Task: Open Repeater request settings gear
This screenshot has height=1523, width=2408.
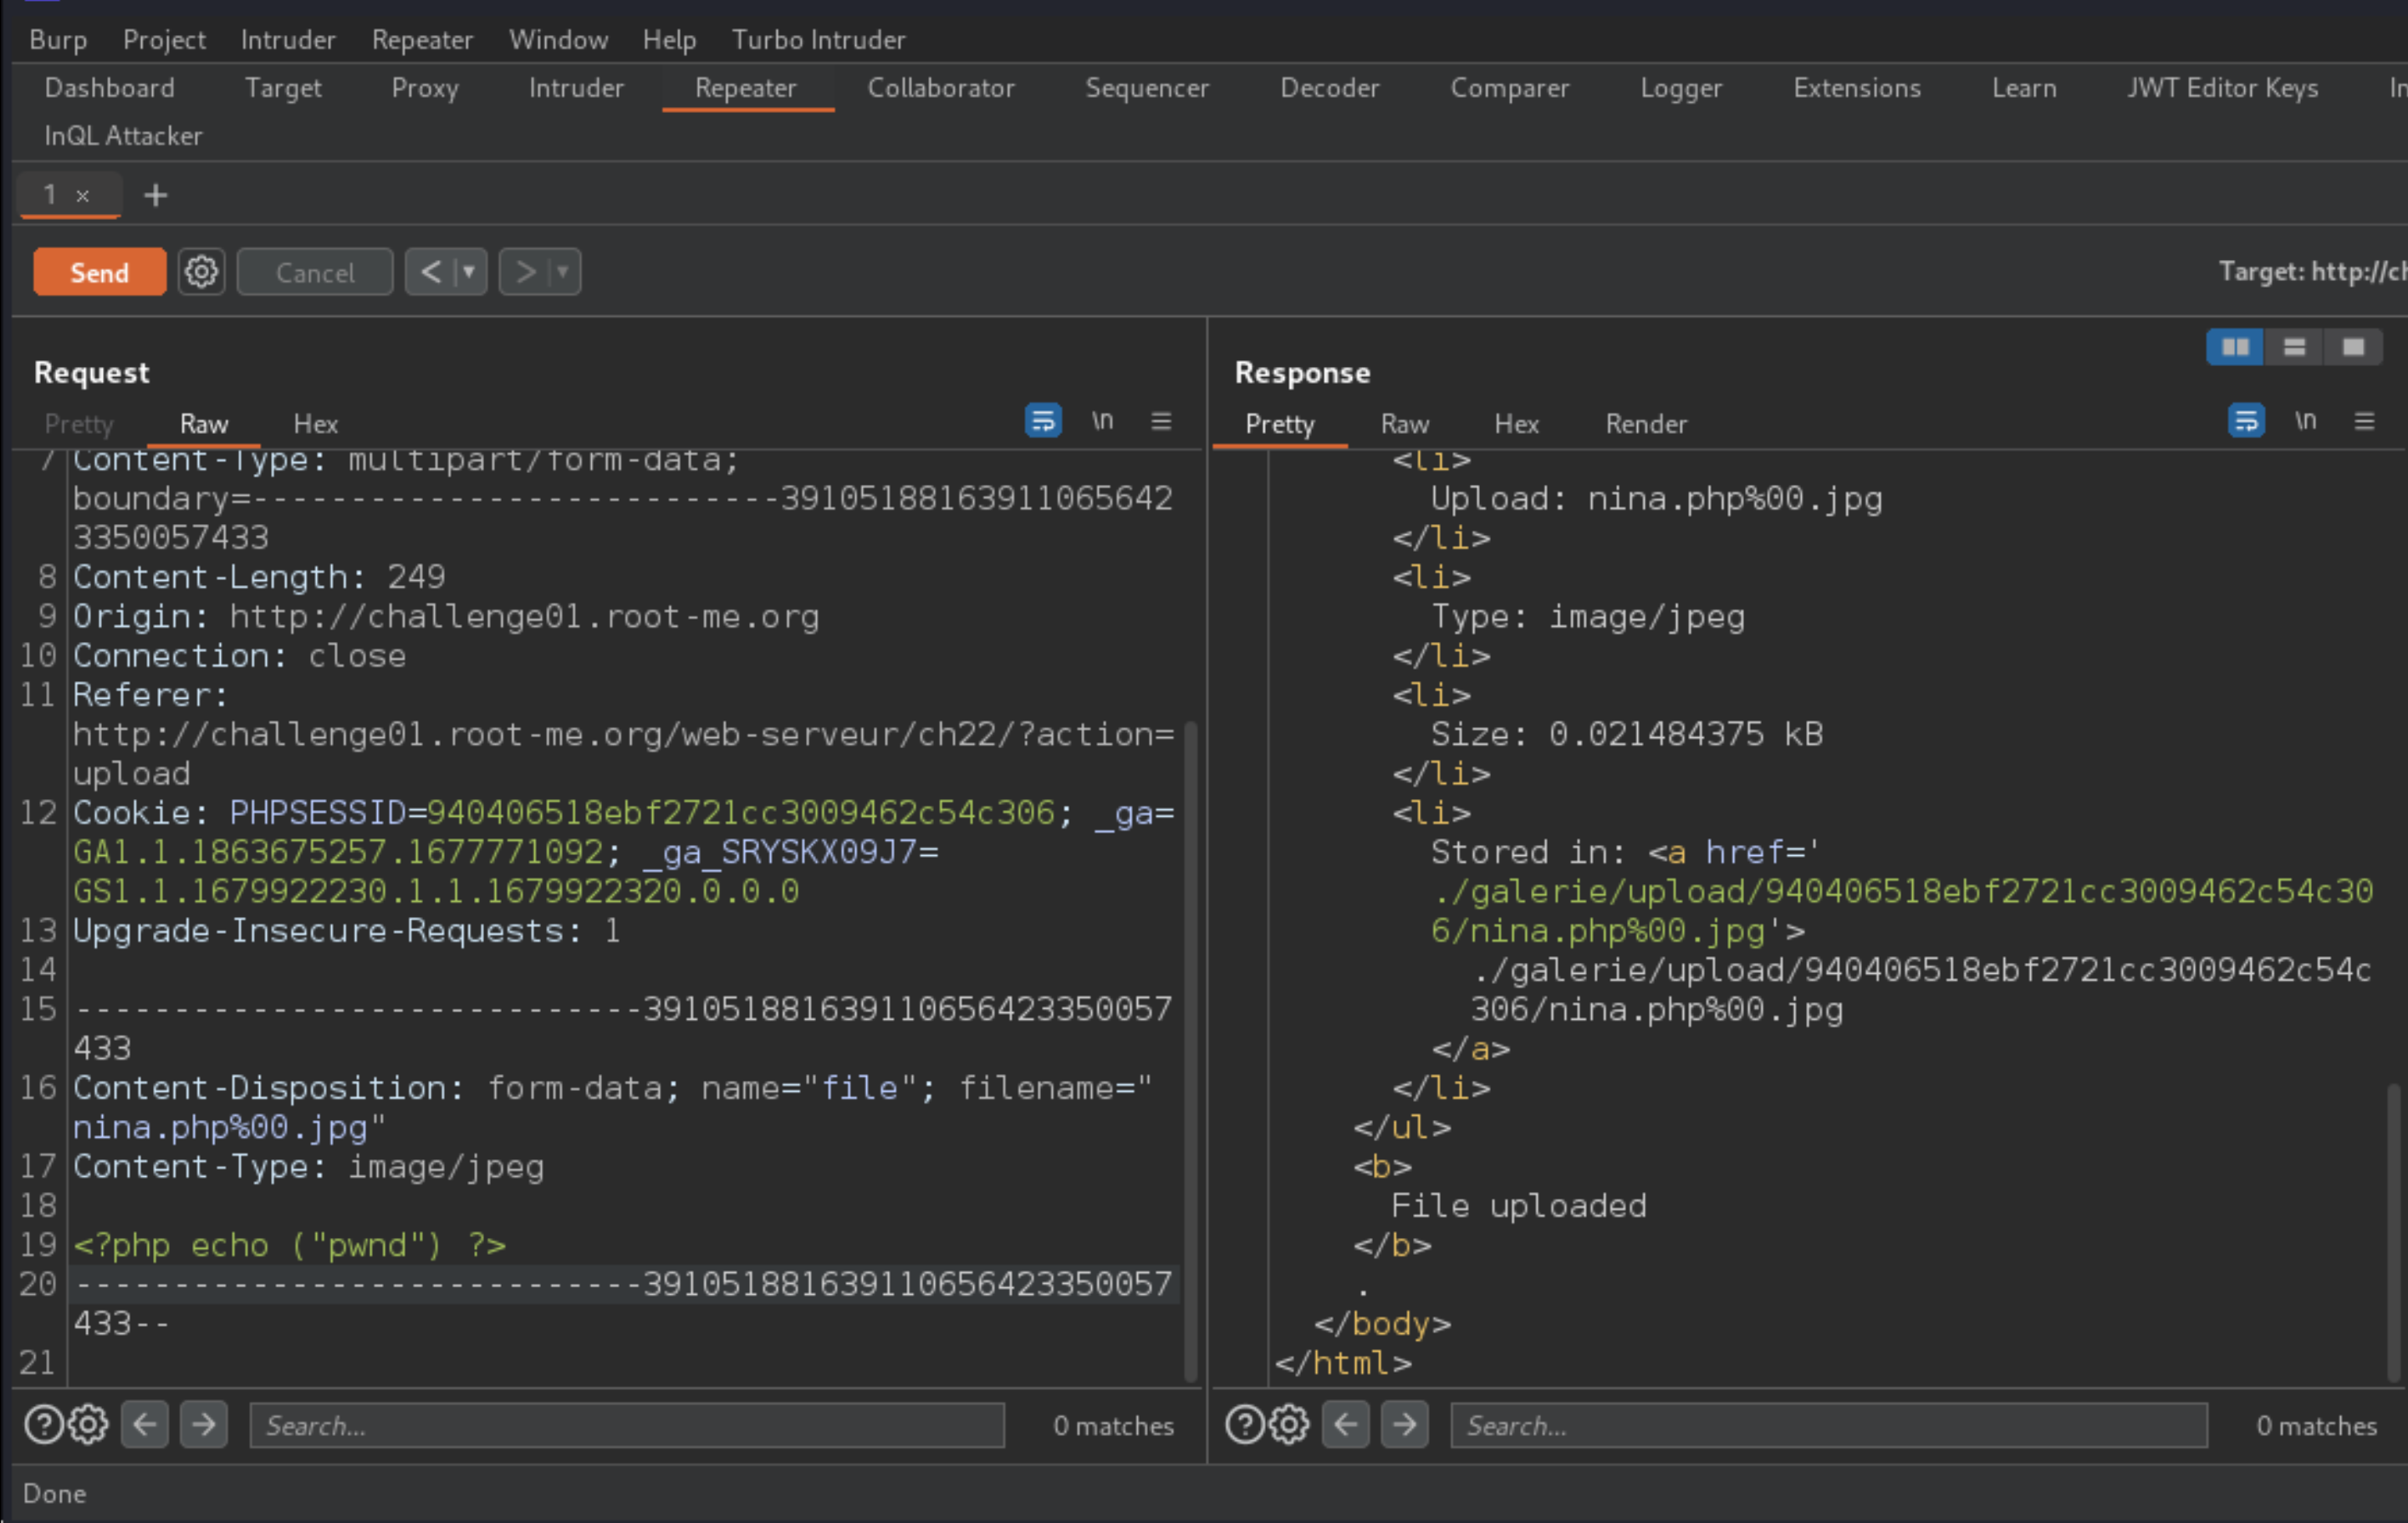Action: tap(202, 272)
